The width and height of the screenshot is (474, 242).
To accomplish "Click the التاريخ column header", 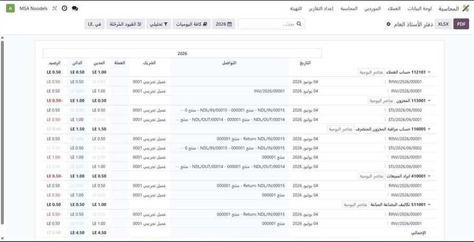I will pos(305,63).
